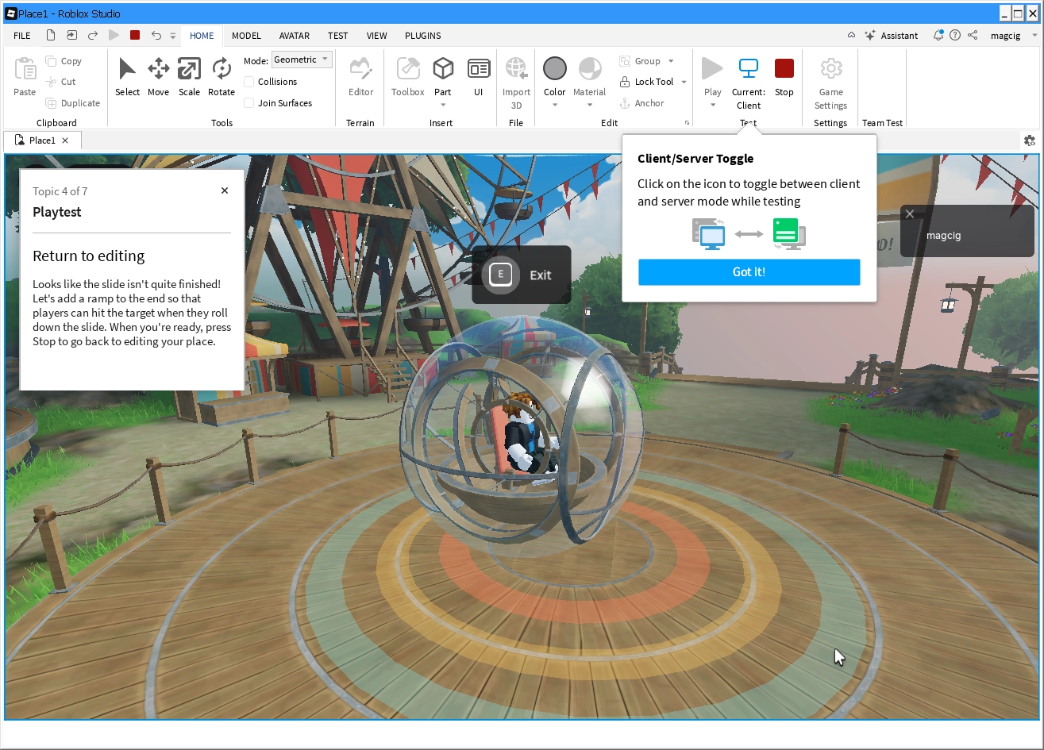This screenshot has width=1044, height=750.
Task: Click the Exit prompt in the viewport
Action: (522, 275)
